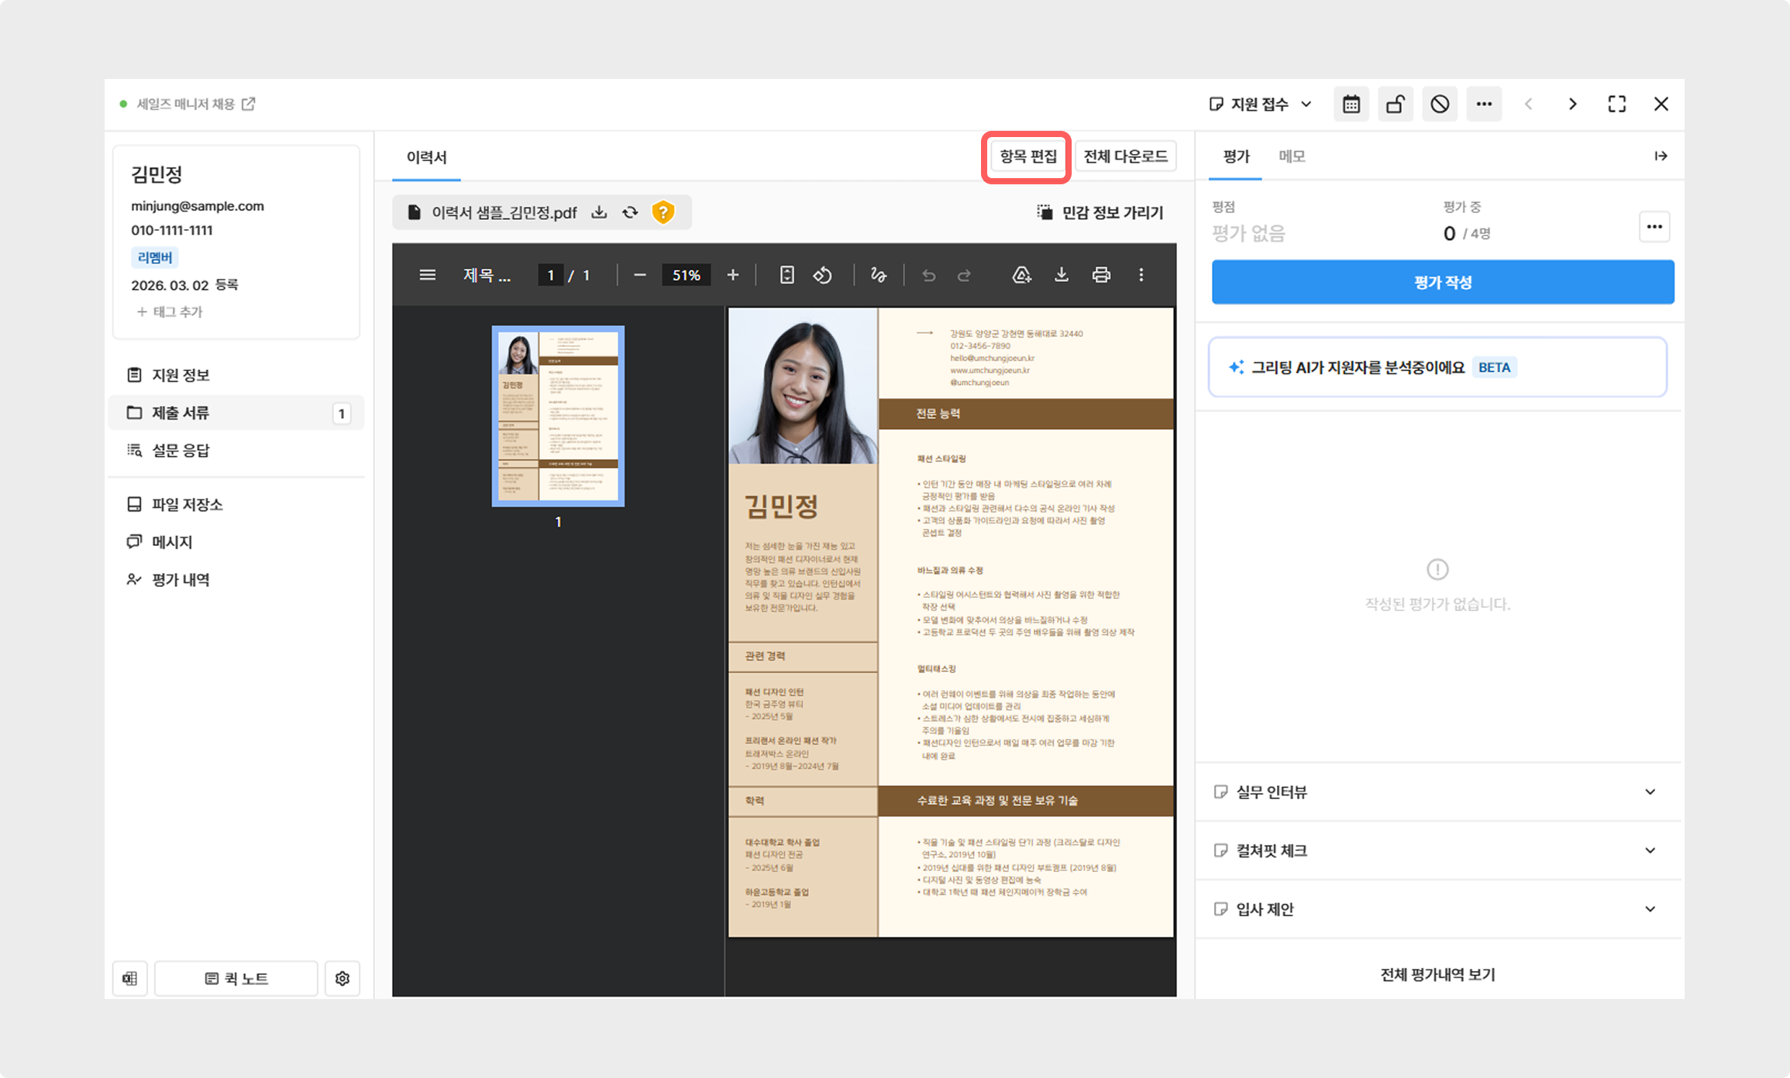Open the calendar schedule icon

coord(1351,104)
